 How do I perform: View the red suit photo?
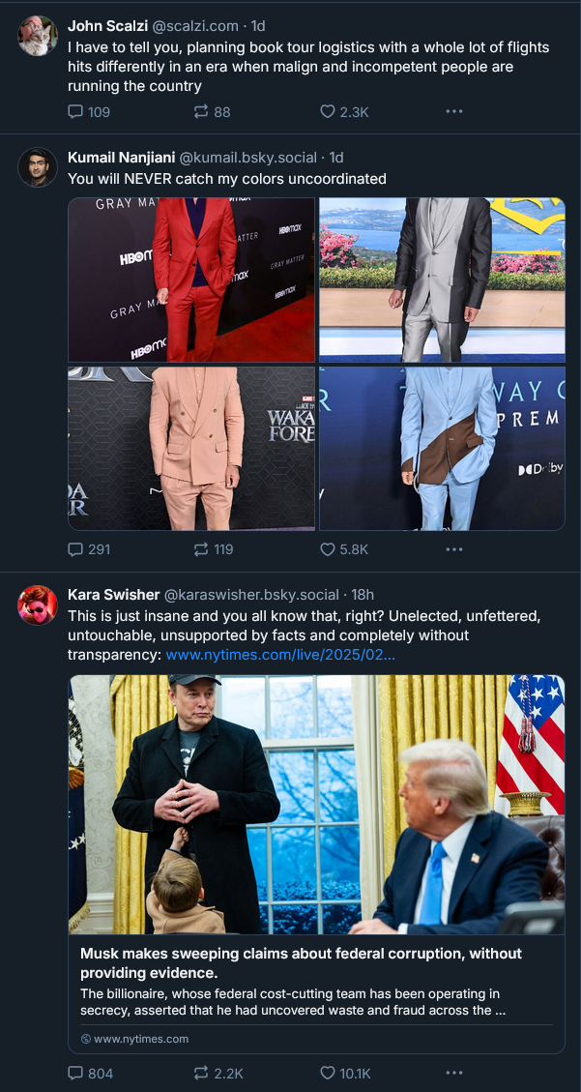[191, 280]
